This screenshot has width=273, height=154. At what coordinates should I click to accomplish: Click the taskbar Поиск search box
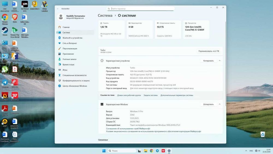click(122, 151)
